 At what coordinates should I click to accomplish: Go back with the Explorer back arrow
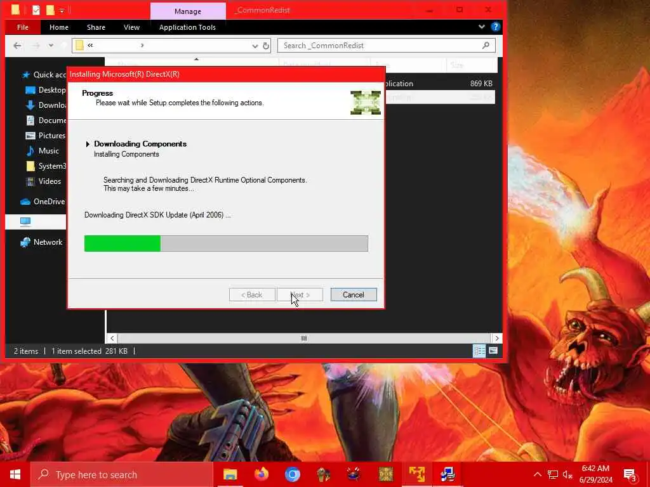coord(17,46)
